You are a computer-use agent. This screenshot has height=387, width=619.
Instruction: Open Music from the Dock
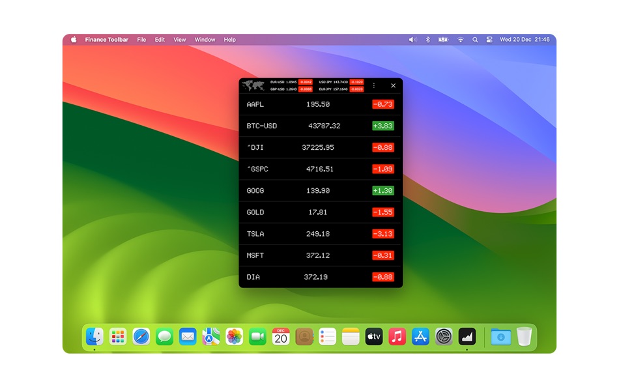point(397,337)
